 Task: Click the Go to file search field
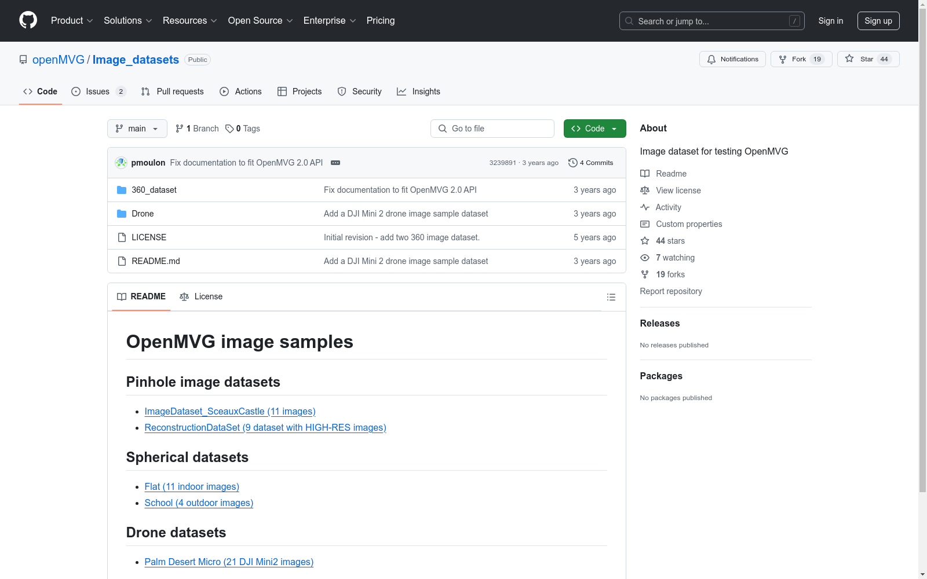pyautogui.click(x=492, y=129)
